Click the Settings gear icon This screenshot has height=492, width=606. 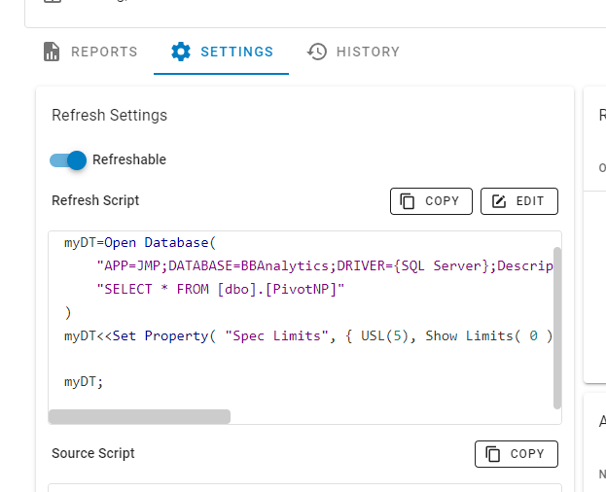pyautogui.click(x=180, y=52)
